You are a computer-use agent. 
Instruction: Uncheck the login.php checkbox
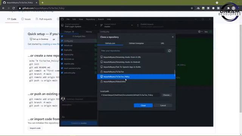coord(62,50)
